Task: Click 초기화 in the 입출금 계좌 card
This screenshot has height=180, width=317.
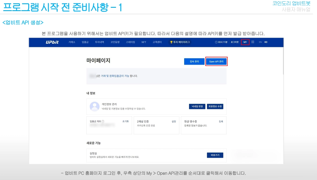Action: coord(125,121)
